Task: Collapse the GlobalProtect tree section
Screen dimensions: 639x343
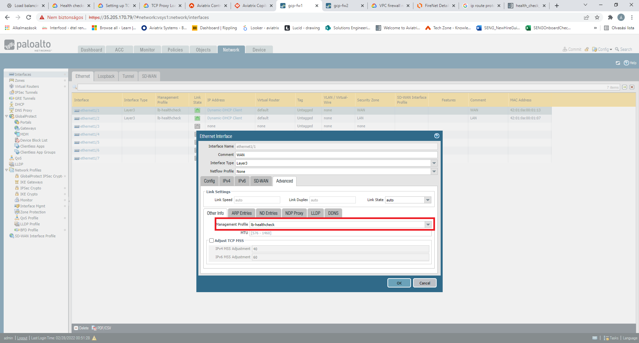Action: coord(6,116)
